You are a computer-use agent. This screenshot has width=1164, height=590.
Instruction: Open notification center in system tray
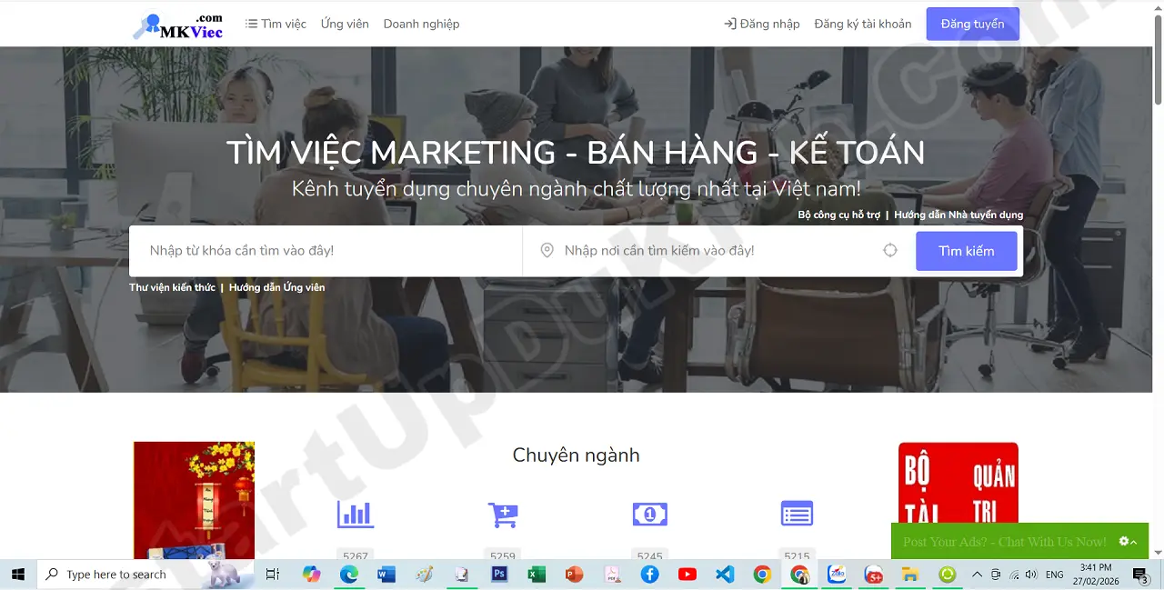[1140, 575]
